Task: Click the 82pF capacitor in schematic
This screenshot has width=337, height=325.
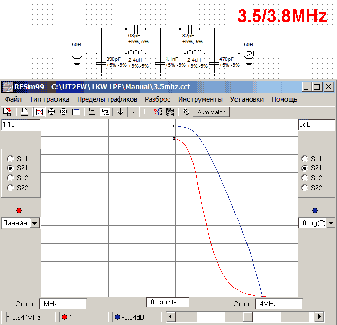Action: pos(190,29)
